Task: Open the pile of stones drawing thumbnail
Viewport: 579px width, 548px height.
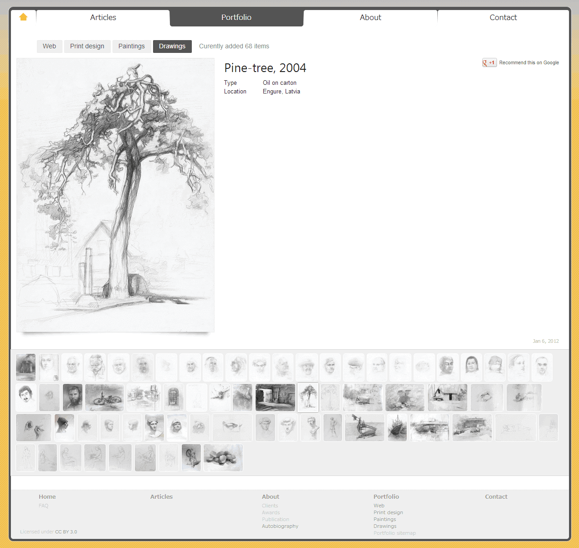Action: (x=223, y=458)
